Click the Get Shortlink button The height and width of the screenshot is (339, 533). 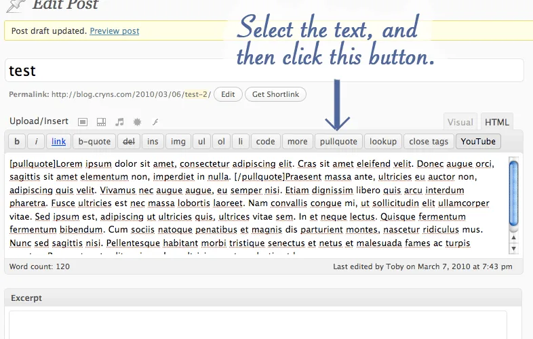(275, 94)
